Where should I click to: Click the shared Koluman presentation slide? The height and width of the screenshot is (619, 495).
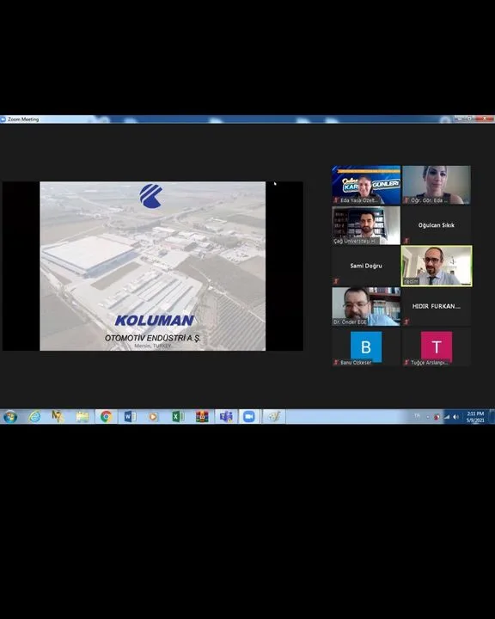(x=152, y=266)
